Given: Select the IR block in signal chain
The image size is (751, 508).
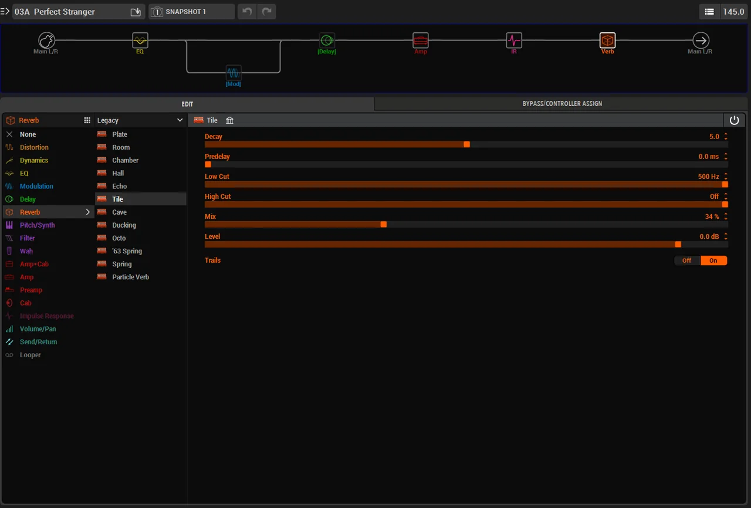Looking at the screenshot, I should [514, 40].
